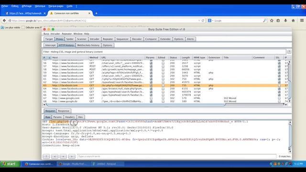Click vertical scrollbar of request text pane
306x172 pixels.
[x=290, y=137]
